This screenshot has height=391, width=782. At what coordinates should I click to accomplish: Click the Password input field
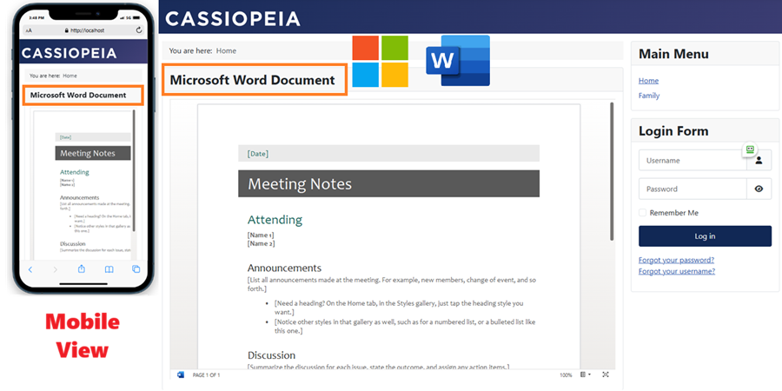click(693, 189)
